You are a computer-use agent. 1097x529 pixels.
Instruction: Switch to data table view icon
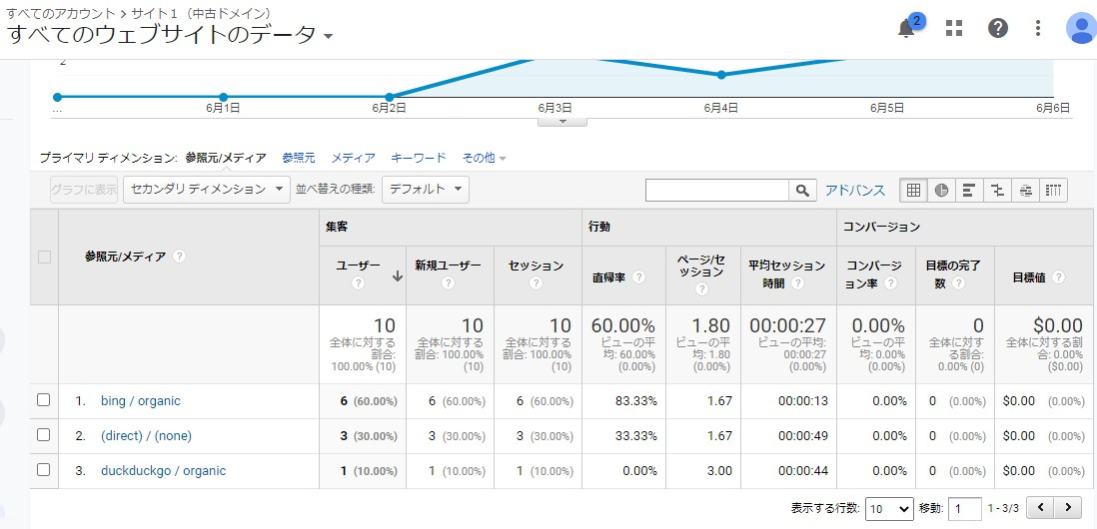pyautogui.click(x=913, y=190)
